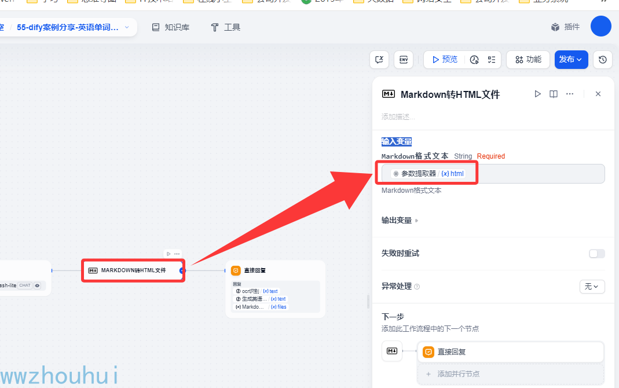Click the Required label
The image size is (619, 388).
490,156
